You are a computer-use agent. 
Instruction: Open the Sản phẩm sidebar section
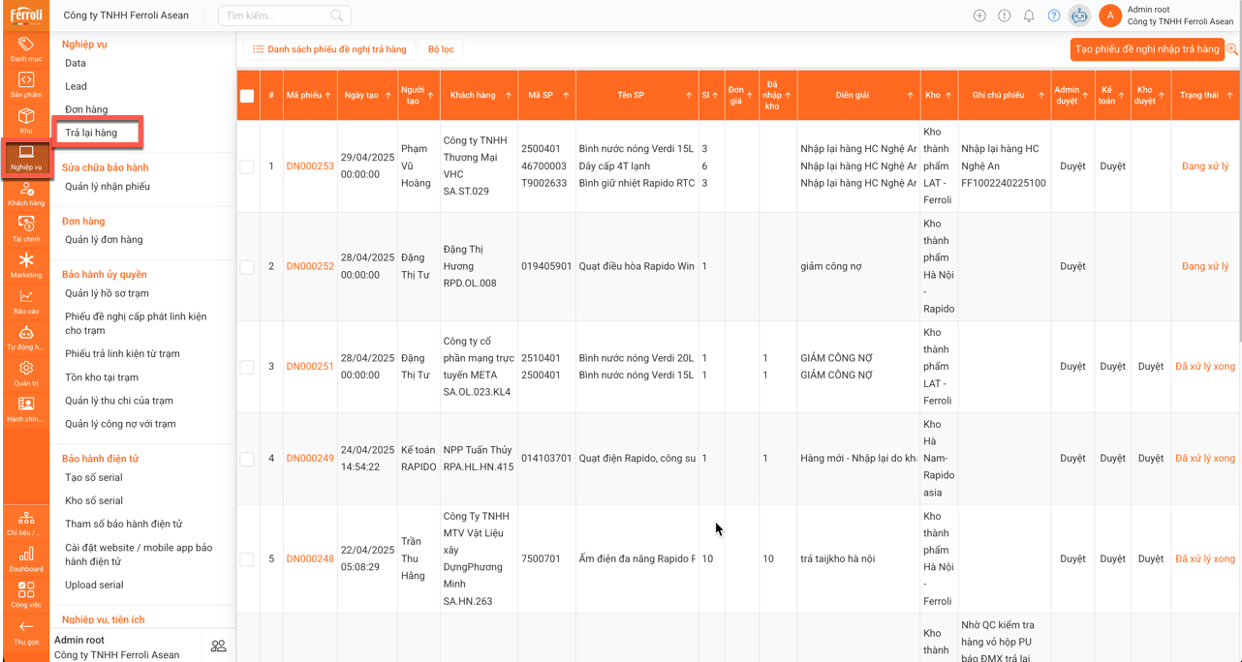[x=26, y=85]
